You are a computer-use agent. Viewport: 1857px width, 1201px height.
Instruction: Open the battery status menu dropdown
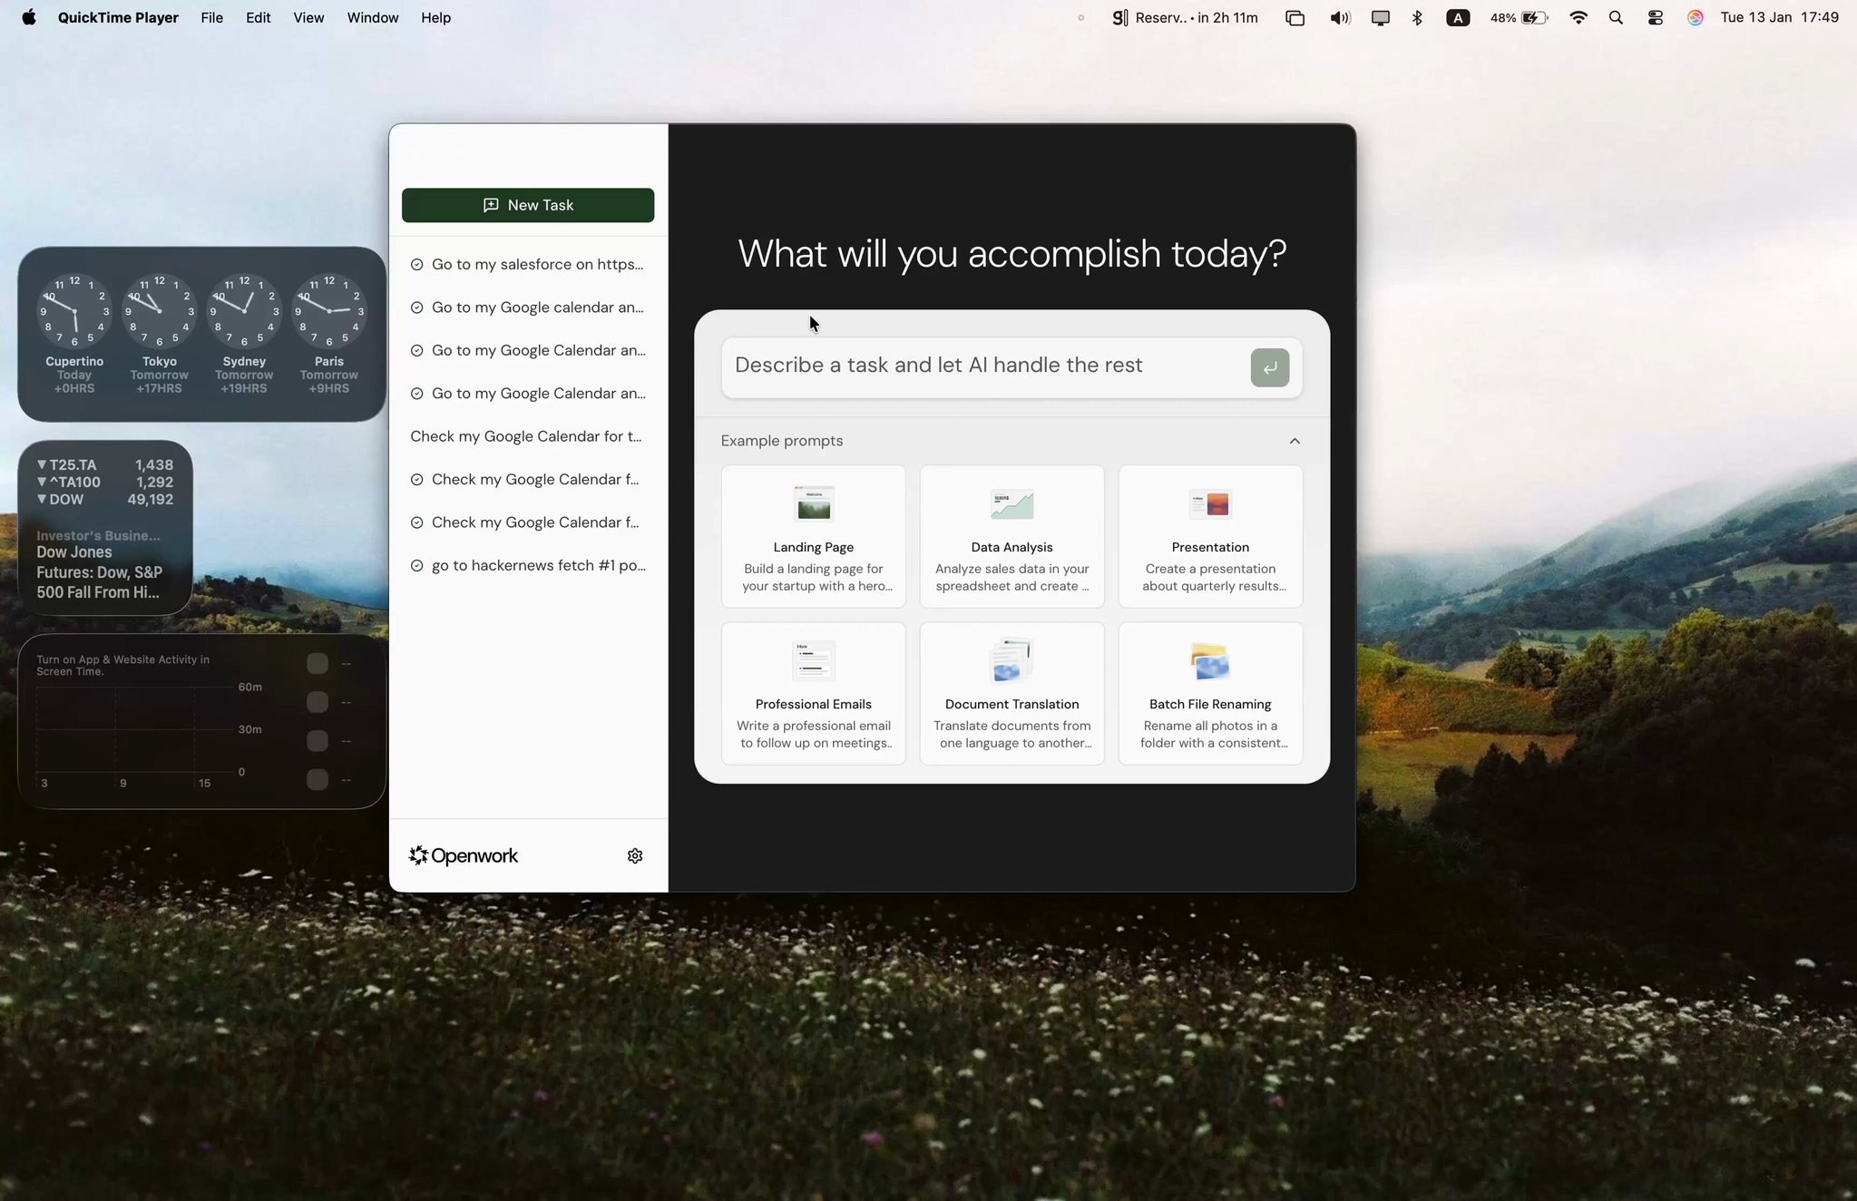tap(1534, 17)
